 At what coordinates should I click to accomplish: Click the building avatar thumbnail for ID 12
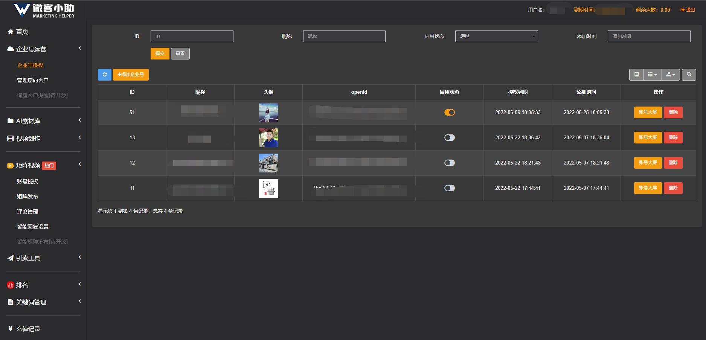pyautogui.click(x=268, y=163)
